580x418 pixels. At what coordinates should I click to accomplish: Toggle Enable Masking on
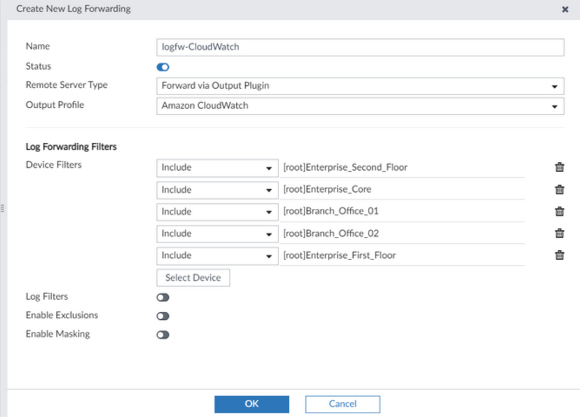[163, 335]
